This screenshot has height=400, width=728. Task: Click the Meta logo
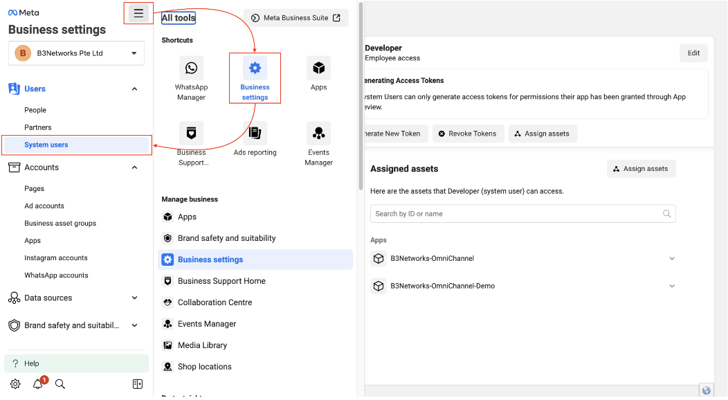pyautogui.click(x=24, y=12)
